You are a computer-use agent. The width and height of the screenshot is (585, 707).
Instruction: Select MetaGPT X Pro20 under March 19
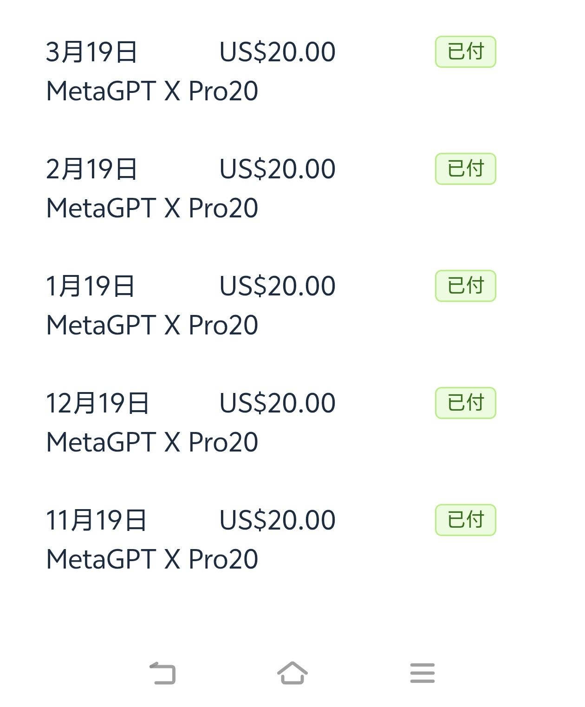(x=152, y=91)
